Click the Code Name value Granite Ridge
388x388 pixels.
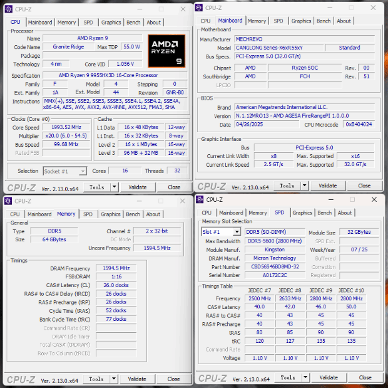69,47
